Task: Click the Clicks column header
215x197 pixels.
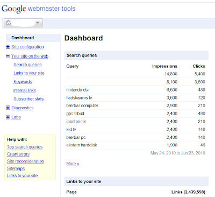Action: pyautogui.click(x=199, y=66)
